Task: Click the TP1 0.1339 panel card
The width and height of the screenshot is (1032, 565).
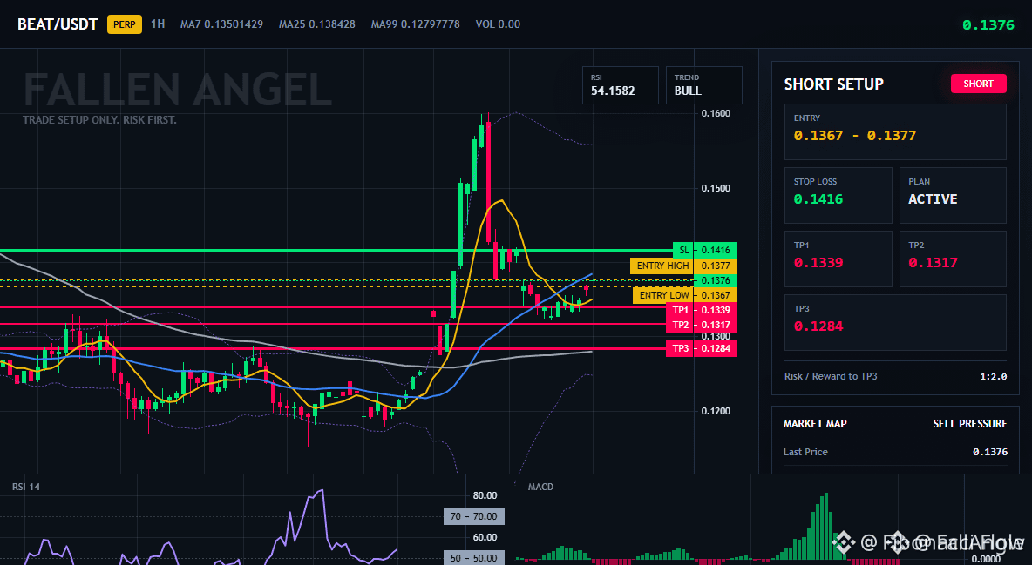Action: click(838, 259)
